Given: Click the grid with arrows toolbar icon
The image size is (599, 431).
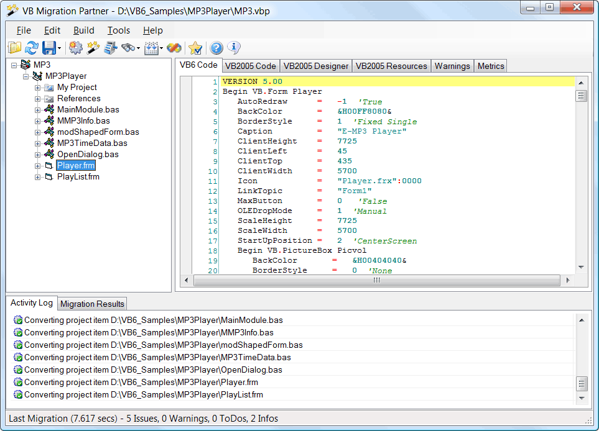Looking at the screenshot, I should coord(151,48).
